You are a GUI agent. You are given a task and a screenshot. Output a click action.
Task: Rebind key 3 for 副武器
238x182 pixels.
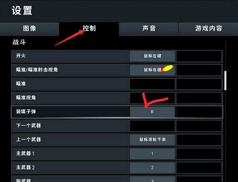tap(152, 179)
